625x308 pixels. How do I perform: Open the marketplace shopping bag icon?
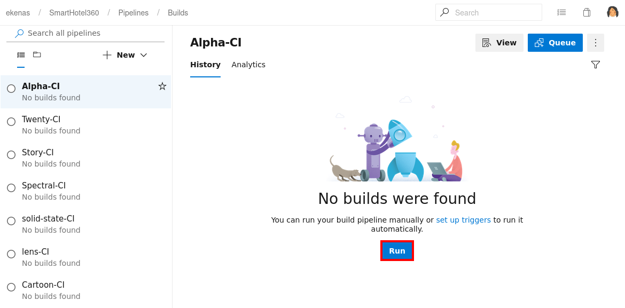pos(587,12)
